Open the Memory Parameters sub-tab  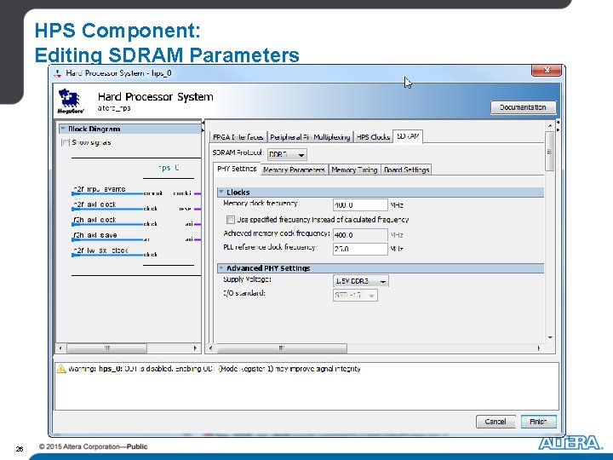pos(294,170)
